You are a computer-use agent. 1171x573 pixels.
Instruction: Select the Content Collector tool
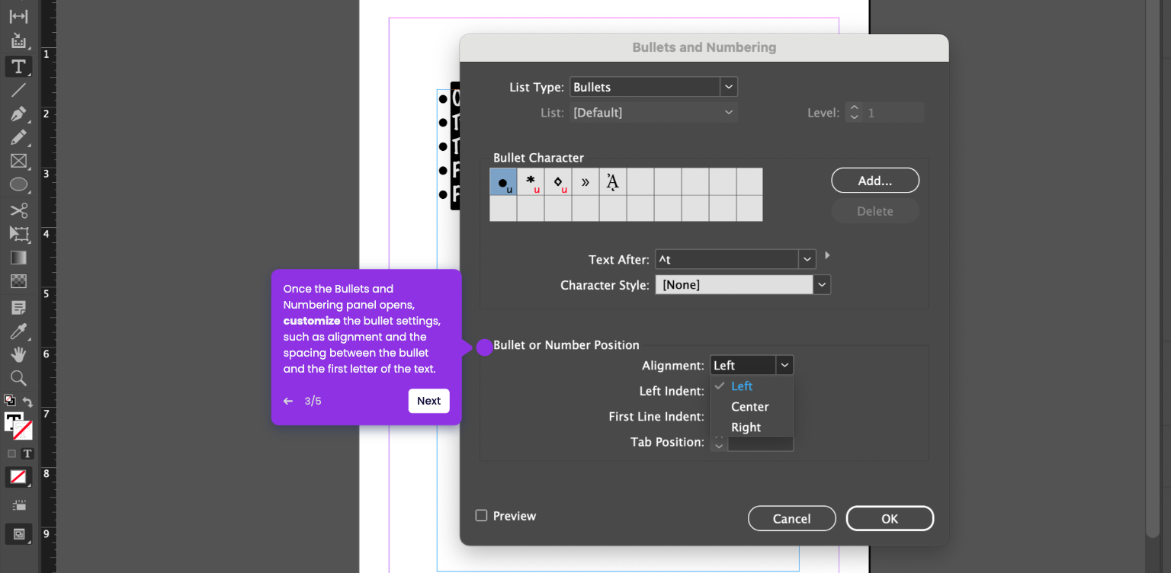18,41
